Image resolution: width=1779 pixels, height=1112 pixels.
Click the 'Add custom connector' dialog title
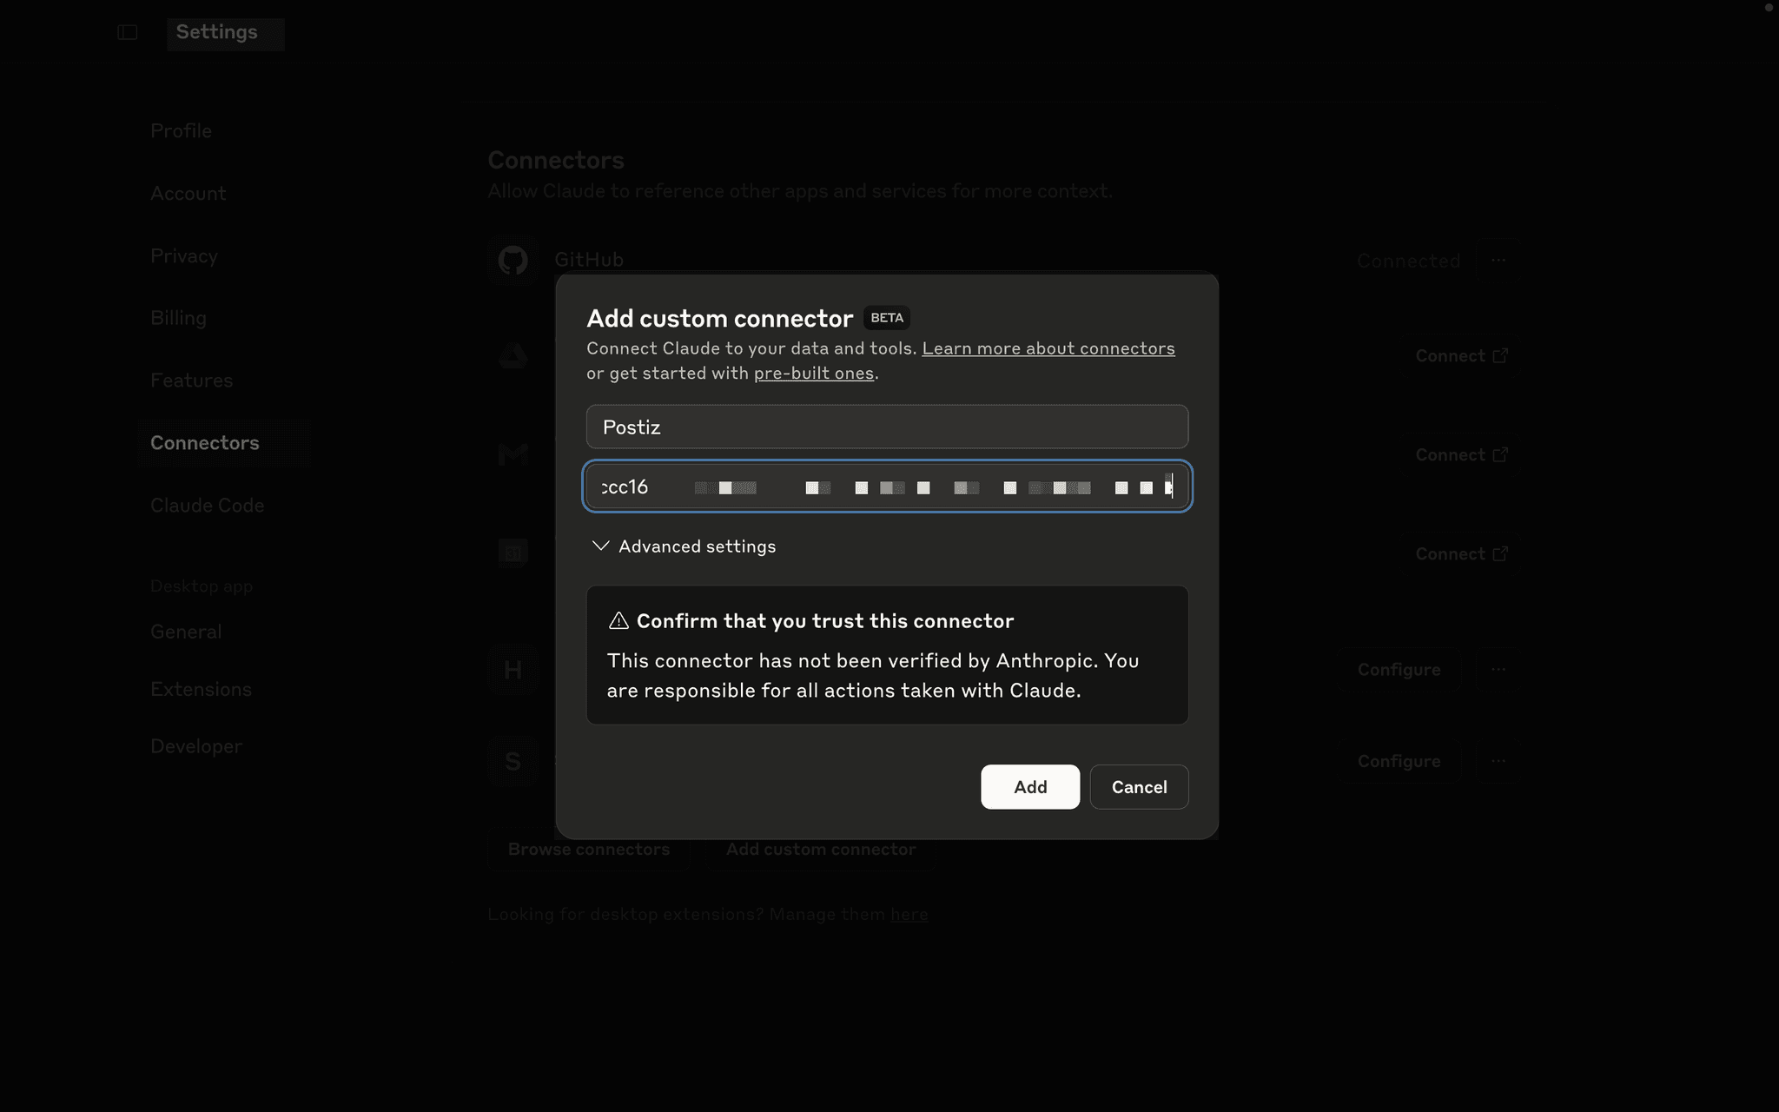[x=720, y=318]
